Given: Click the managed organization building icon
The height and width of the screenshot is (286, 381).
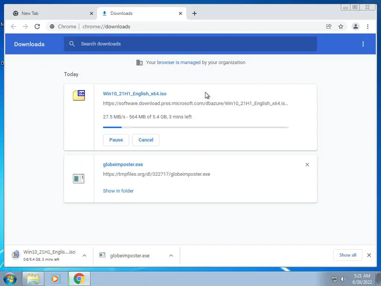Looking at the screenshot, I should [x=140, y=63].
